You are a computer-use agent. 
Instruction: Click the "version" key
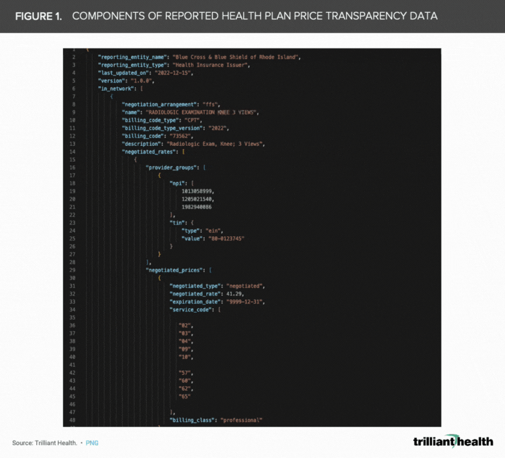(x=112, y=81)
